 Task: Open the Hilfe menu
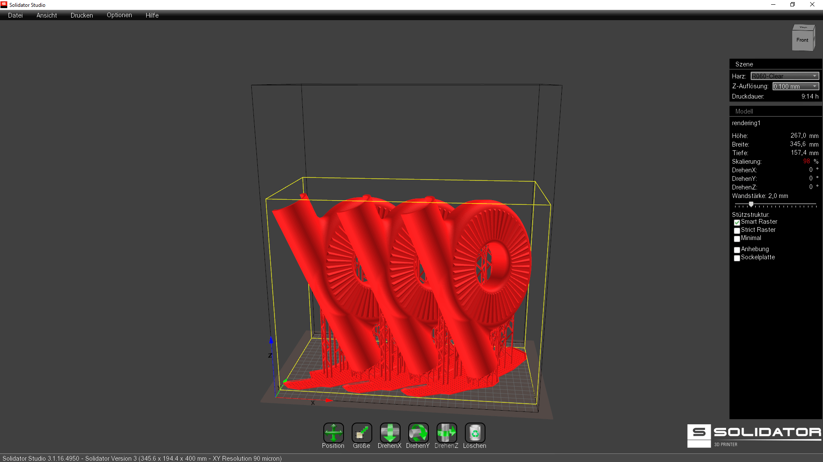152,15
